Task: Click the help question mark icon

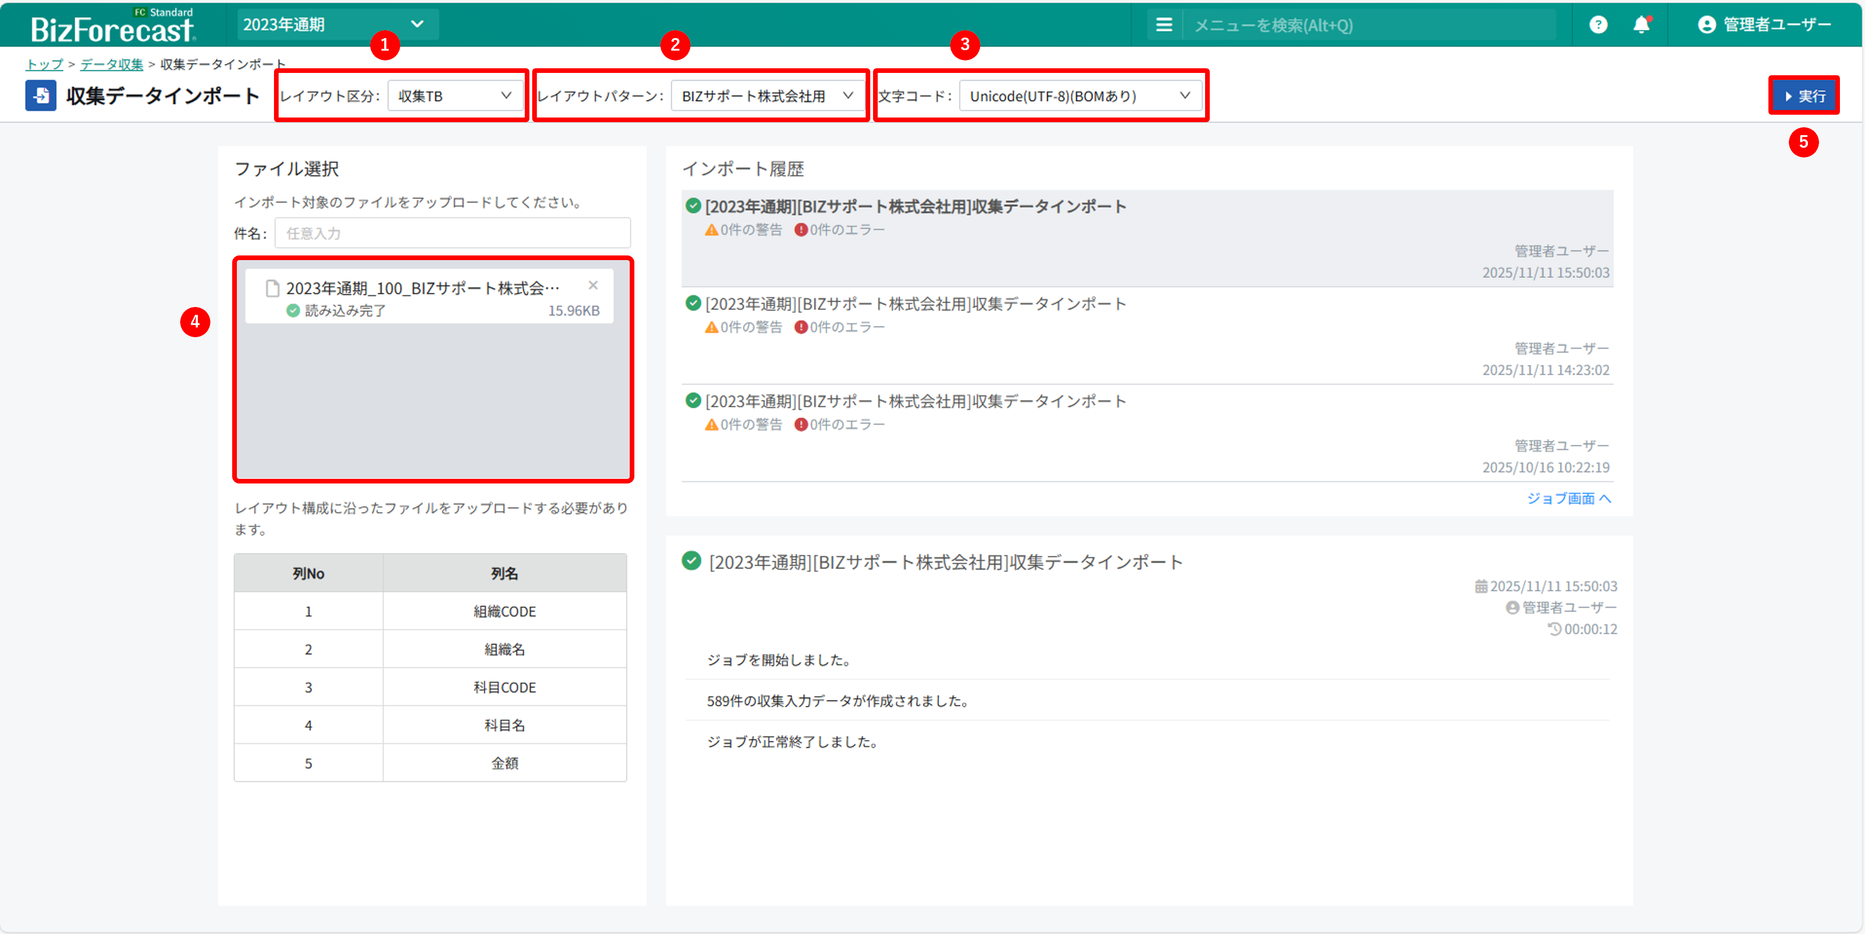Action: coord(1598,26)
